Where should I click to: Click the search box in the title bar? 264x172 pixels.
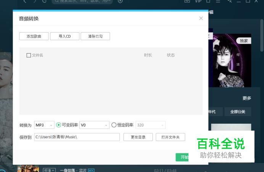tap(82, 2)
